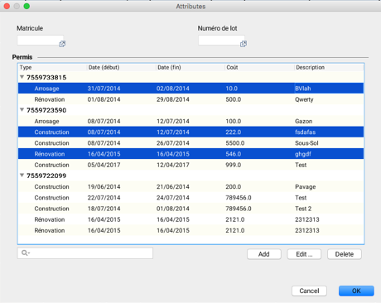The width and height of the screenshot is (381, 303).
Task: Focus the Numéro de lot text field
Action: tap(221, 40)
